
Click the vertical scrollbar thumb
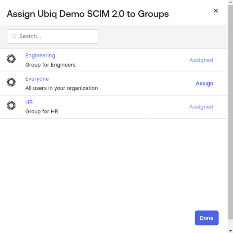click(x=230, y=112)
